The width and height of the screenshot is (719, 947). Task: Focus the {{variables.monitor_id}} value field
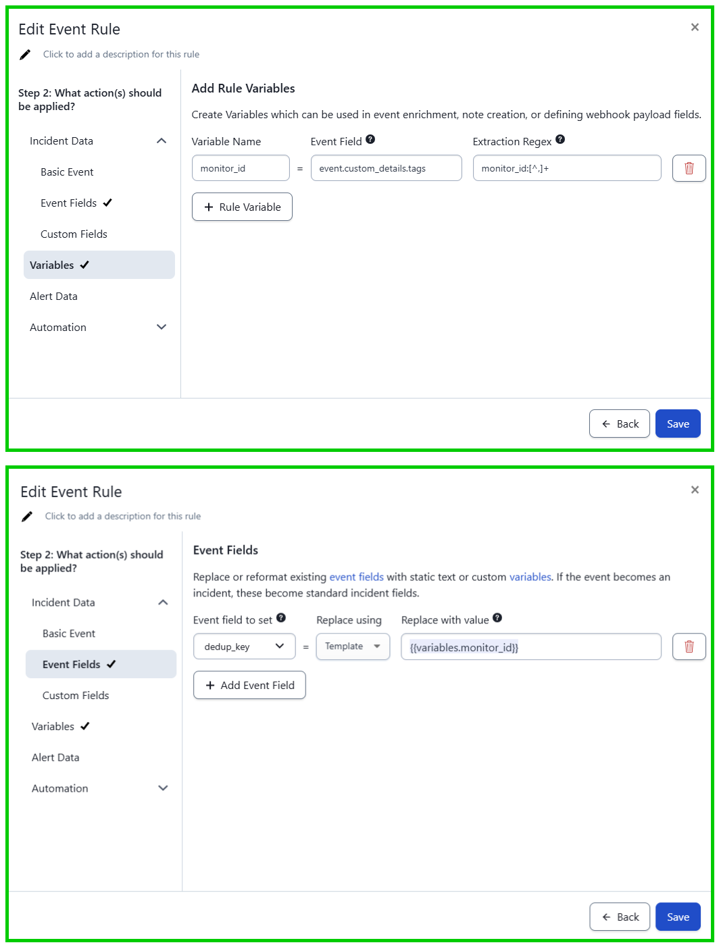(x=531, y=646)
